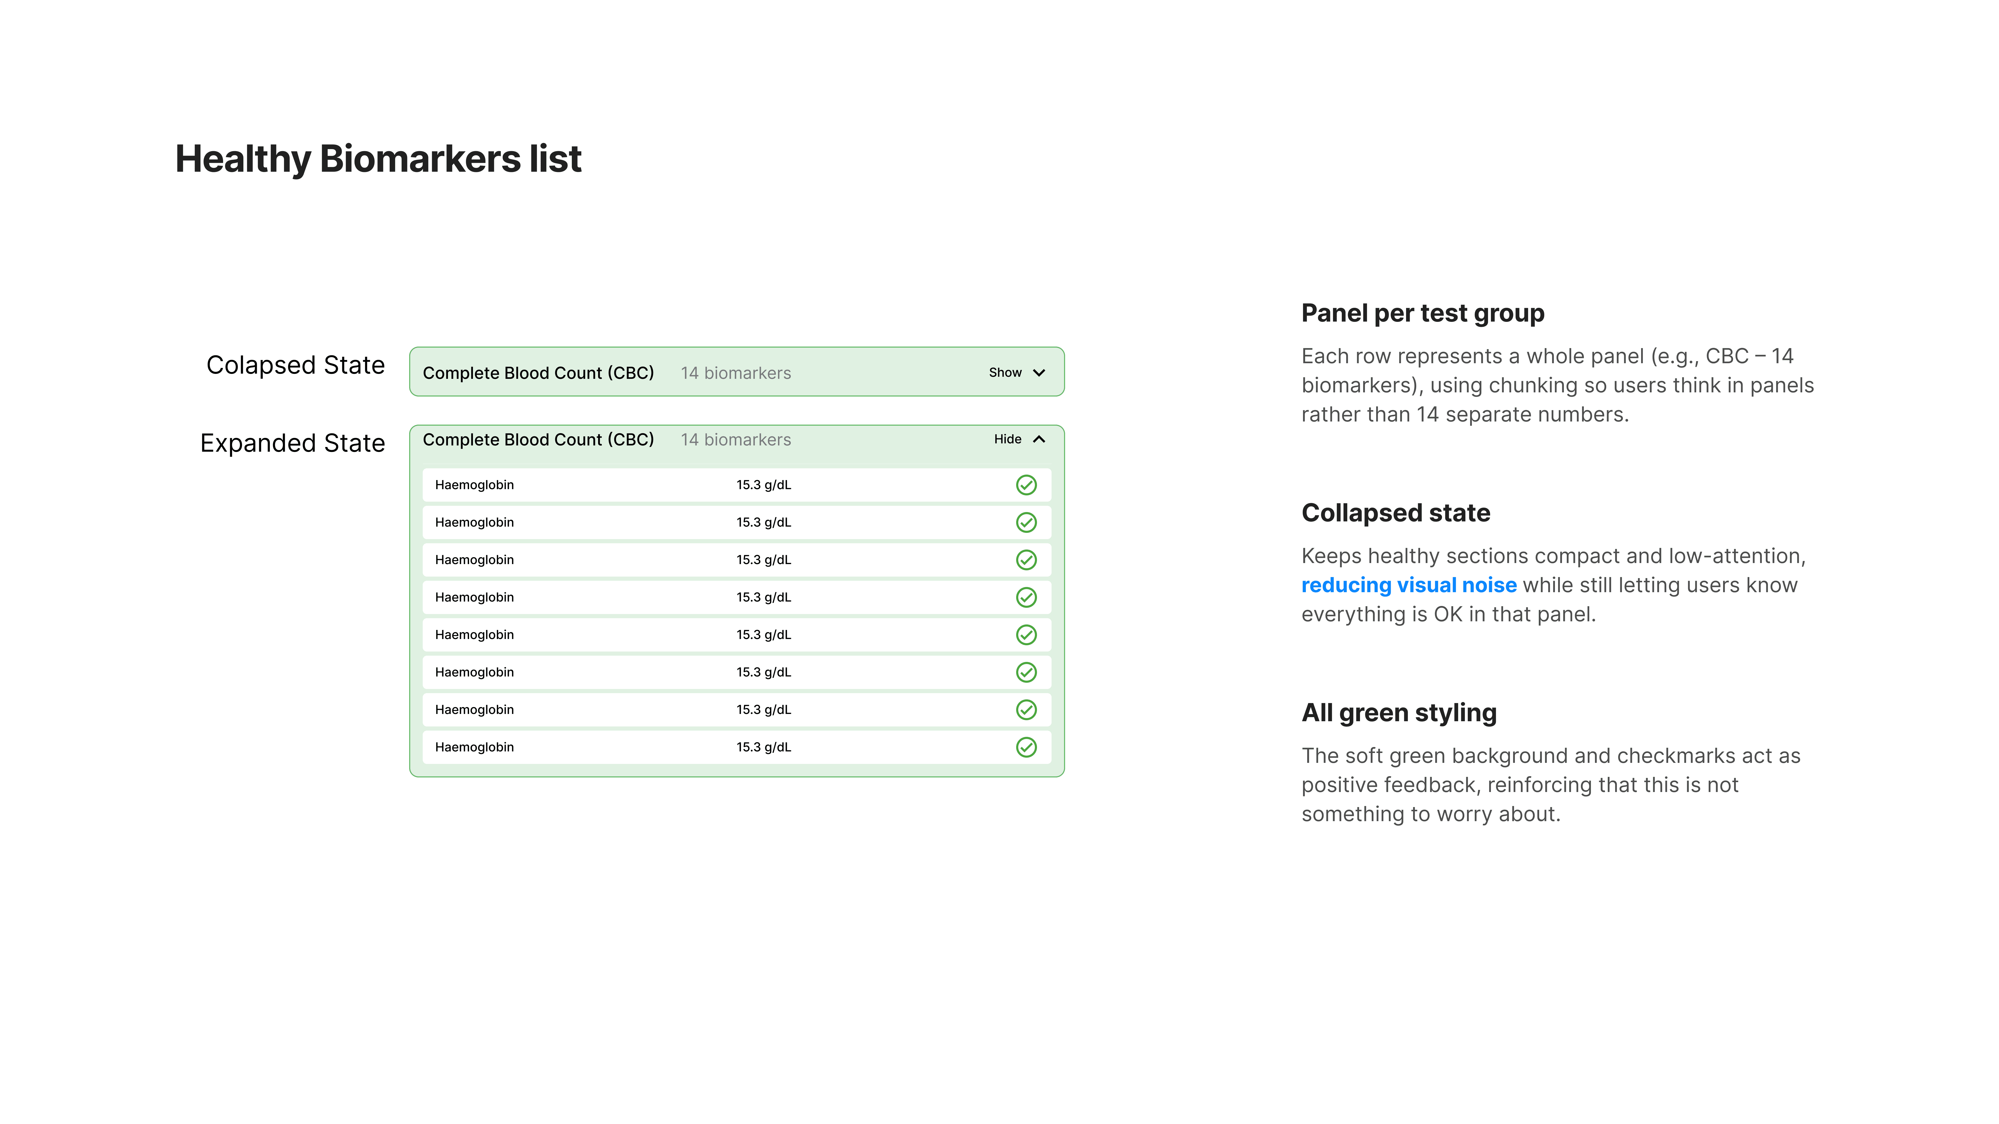Image resolution: width=1999 pixels, height=1124 pixels.
Task: Click the second Haemoglobin row's green checkmark icon
Action: pyautogui.click(x=1026, y=522)
